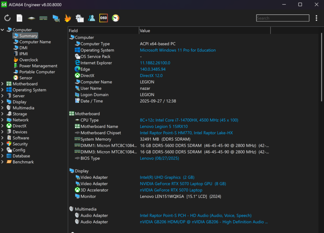The image size is (324, 233).
Task: Expand the Network tree node
Action: 2,120
